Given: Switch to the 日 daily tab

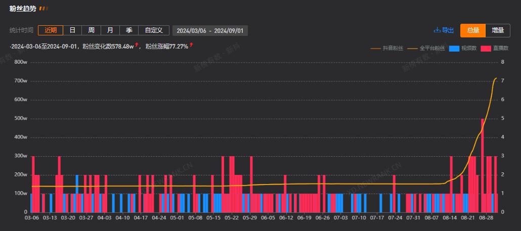Looking at the screenshot, I should coord(72,30).
